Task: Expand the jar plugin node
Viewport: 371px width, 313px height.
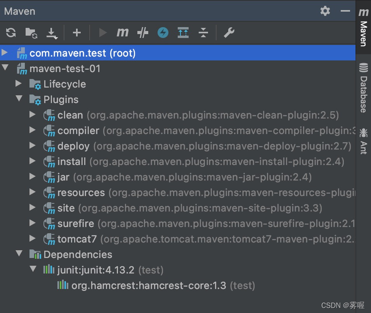Action: point(33,176)
